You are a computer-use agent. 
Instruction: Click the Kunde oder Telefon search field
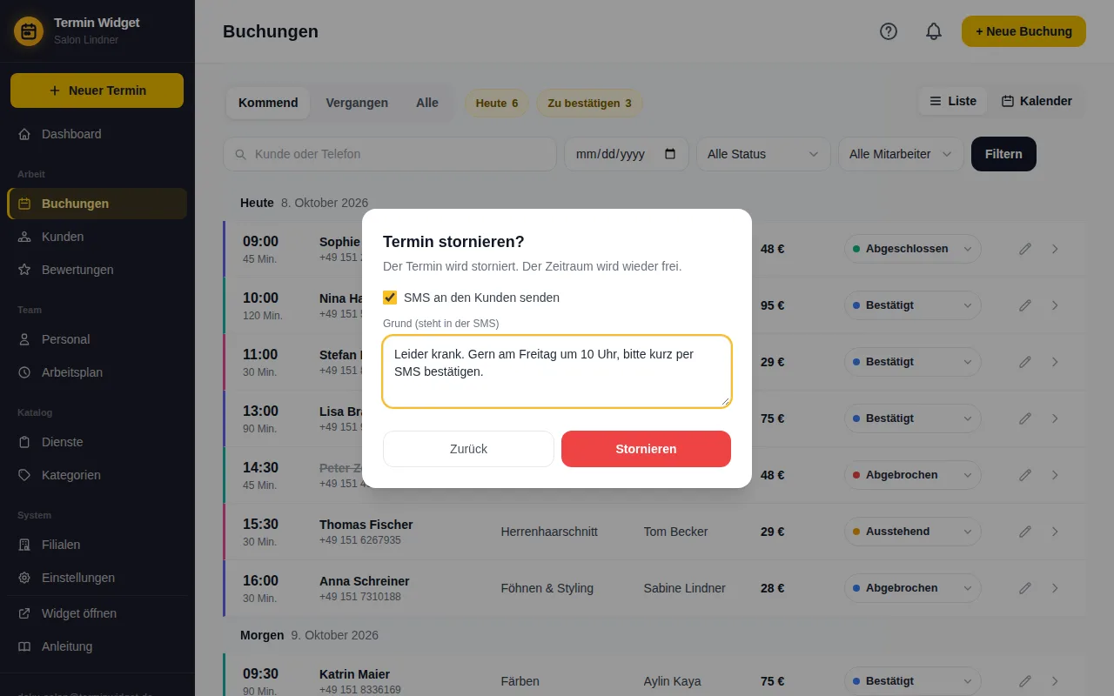pos(390,154)
